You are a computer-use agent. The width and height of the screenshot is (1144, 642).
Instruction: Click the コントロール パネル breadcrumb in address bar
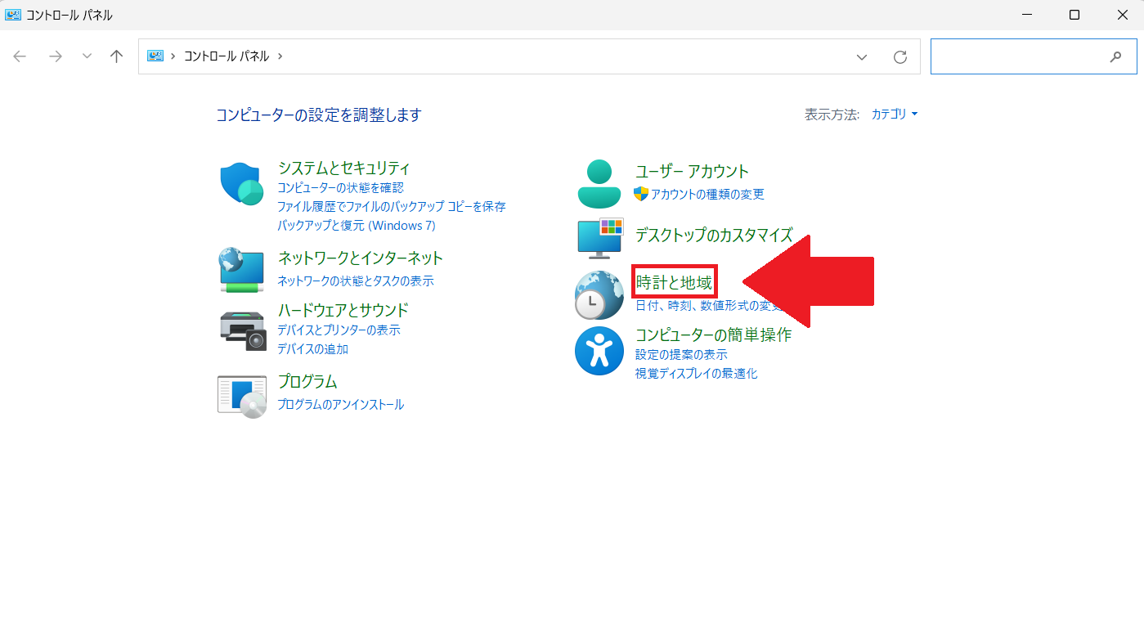point(227,56)
